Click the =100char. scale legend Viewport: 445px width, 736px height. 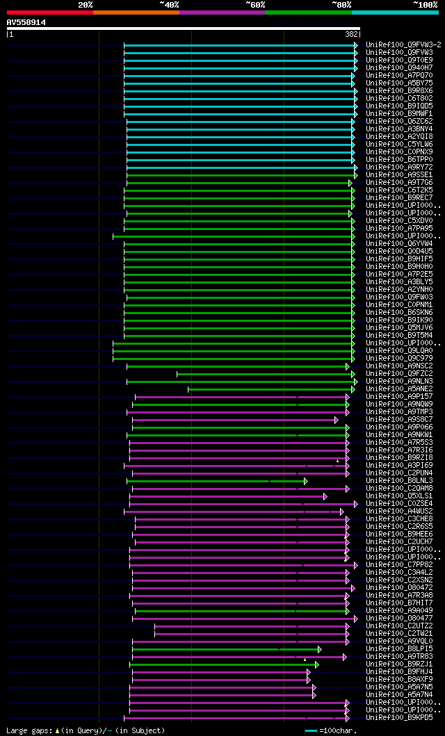[331, 731]
